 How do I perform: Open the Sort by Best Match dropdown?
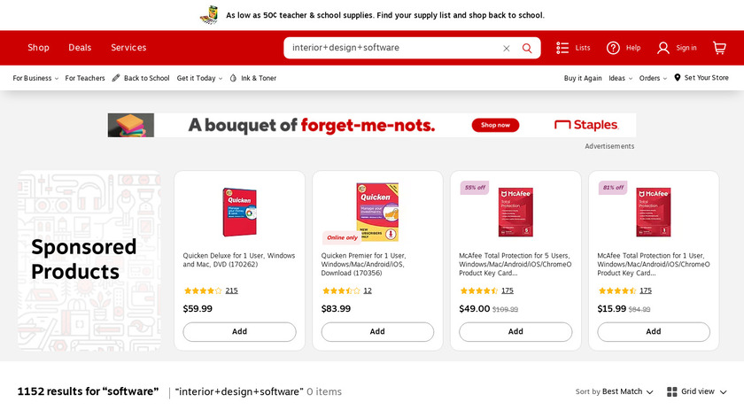click(x=627, y=391)
